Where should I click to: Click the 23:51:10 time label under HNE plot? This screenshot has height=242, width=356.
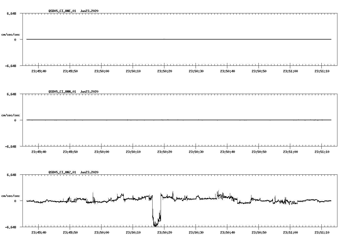coord(322,71)
